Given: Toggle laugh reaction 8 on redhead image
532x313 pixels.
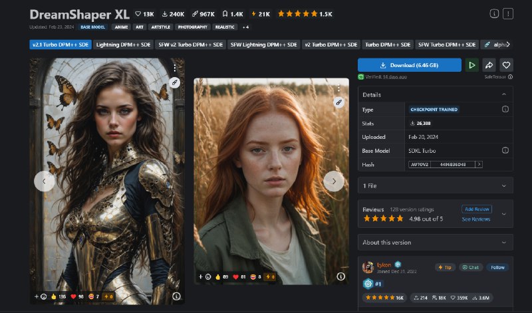Looking at the screenshot, I should coord(256,277).
